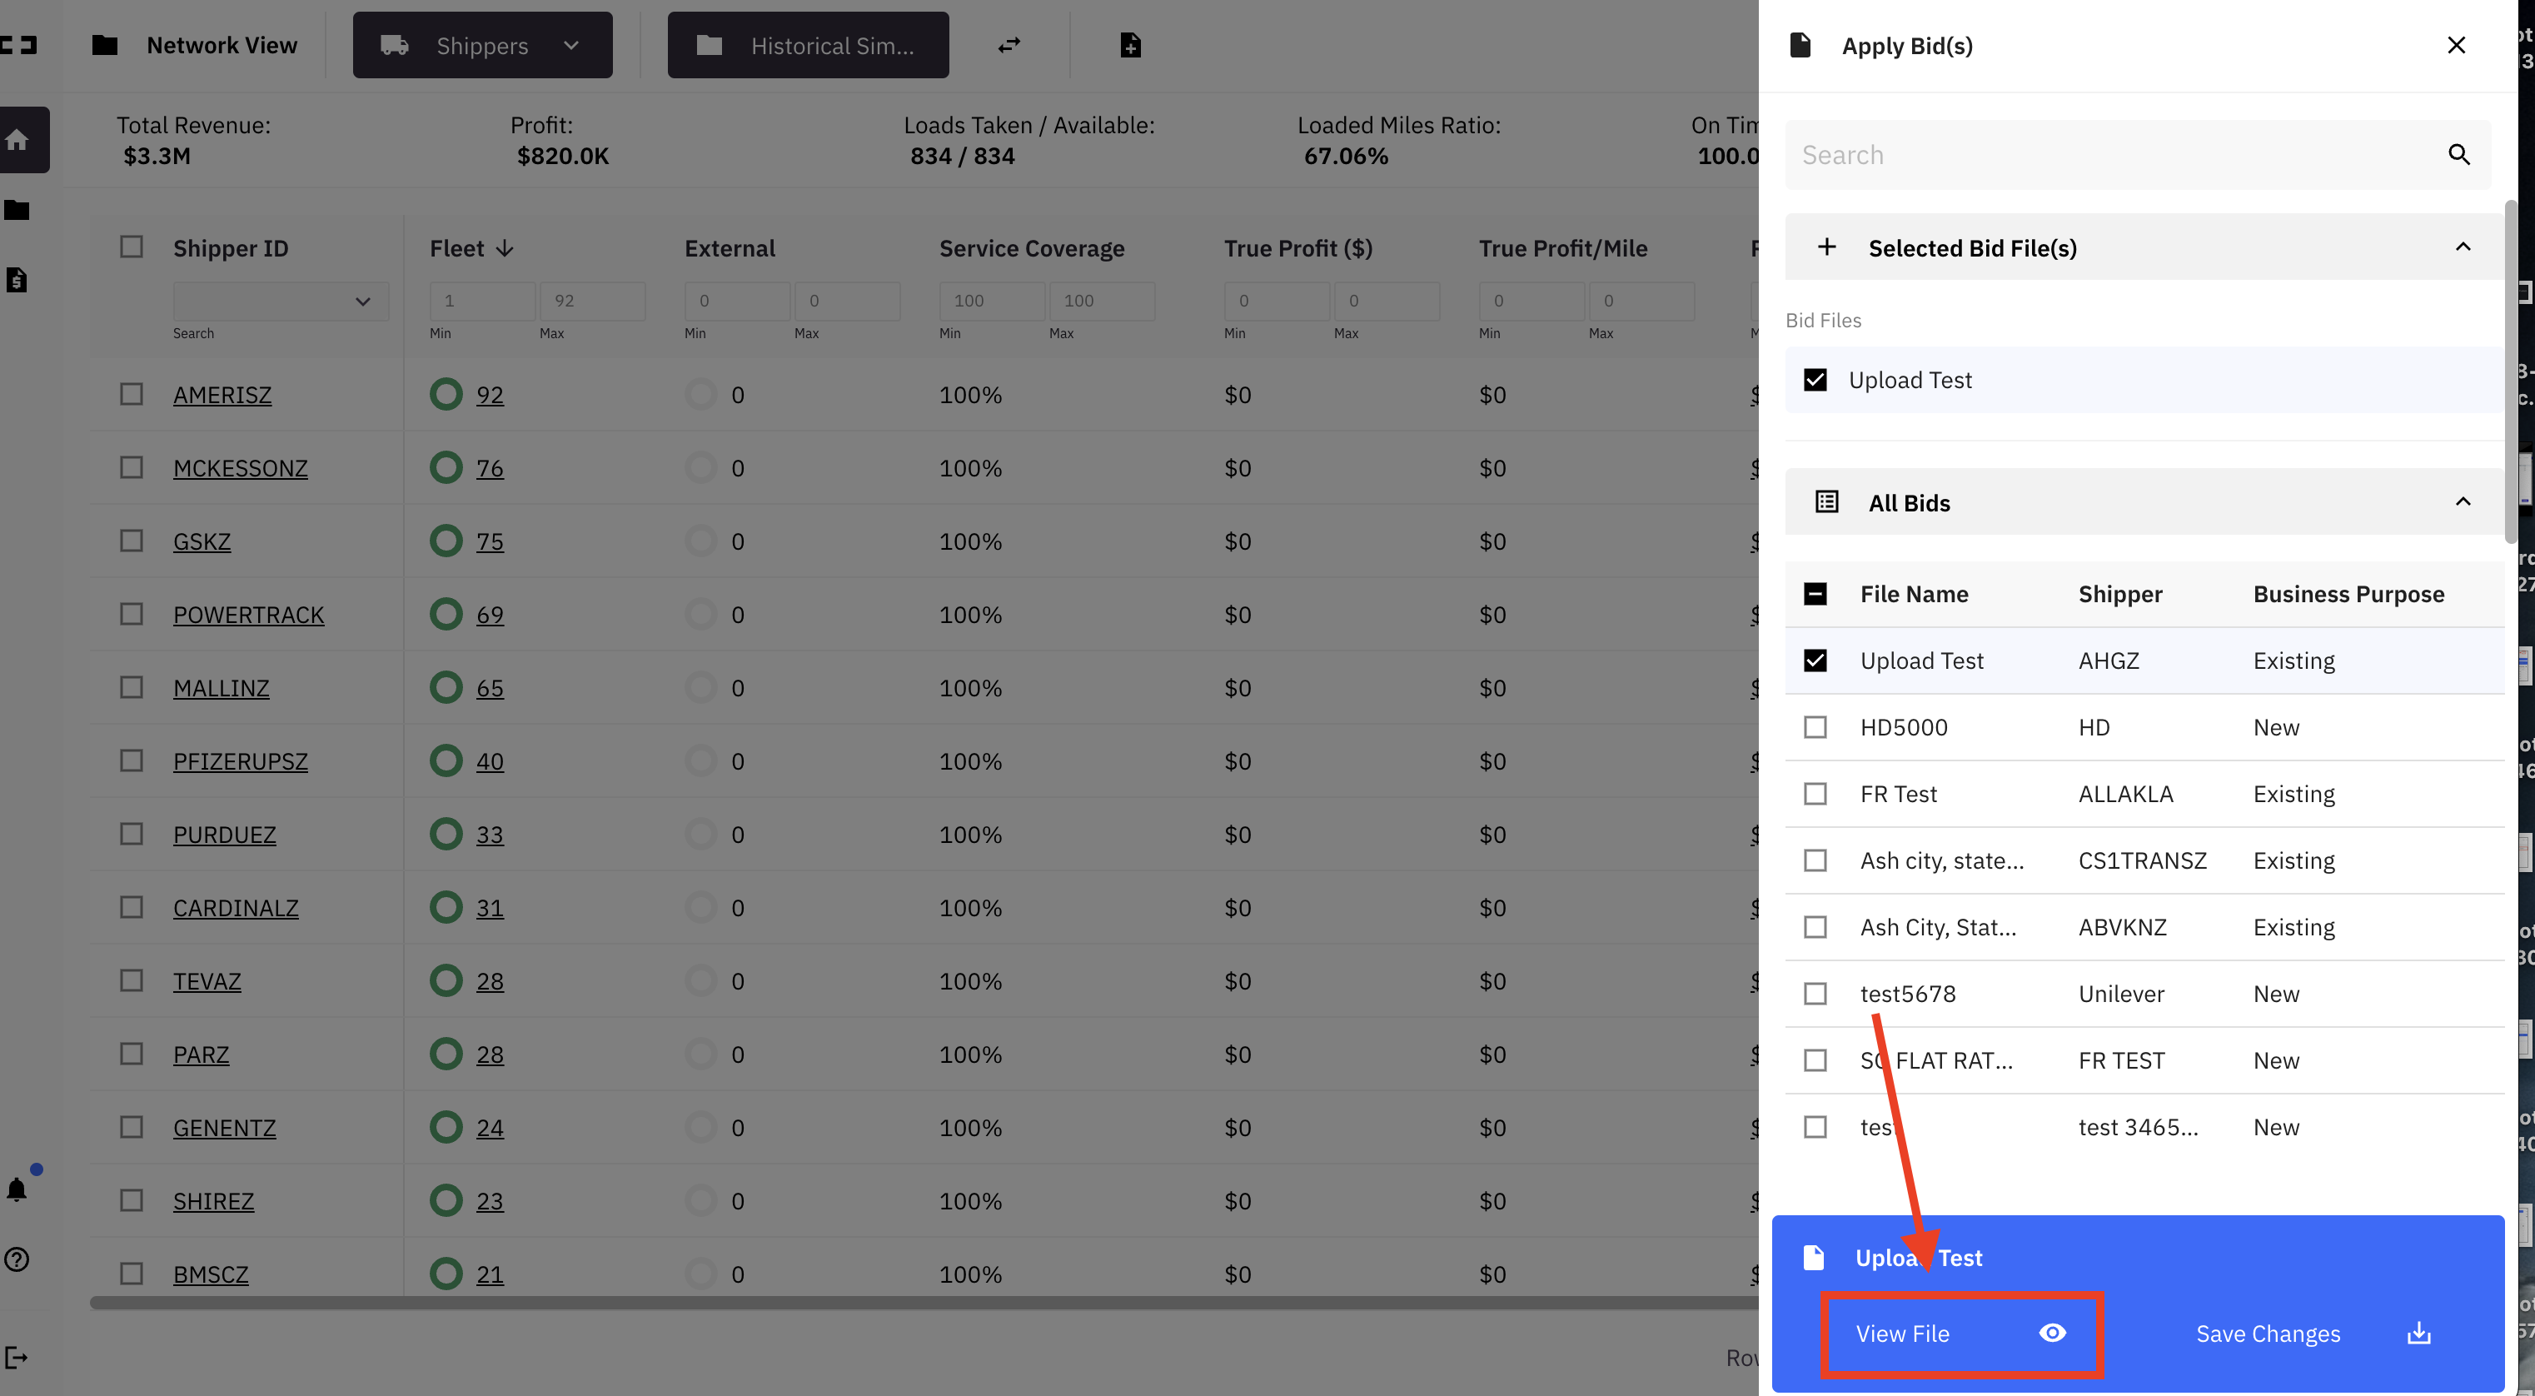Image resolution: width=2535 pixels, height=1396 pixels.
Task: Uncheck Upload Test under Bid Files
Action: (1815, 380)
